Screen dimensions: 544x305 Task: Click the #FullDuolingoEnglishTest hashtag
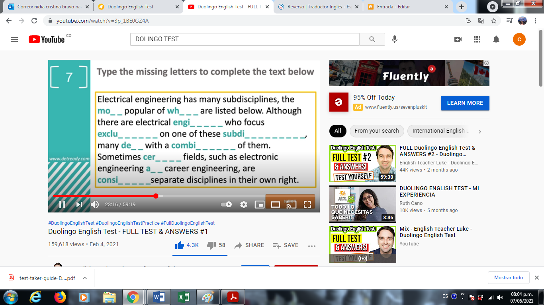(188, 223)
